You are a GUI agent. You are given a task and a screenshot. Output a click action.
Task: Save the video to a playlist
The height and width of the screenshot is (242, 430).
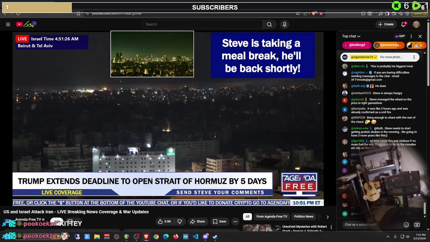point(219,221)
